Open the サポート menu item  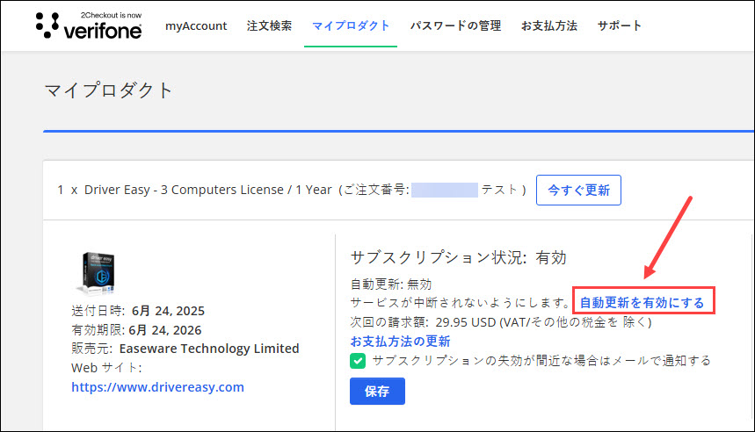(x=620, y=25)
